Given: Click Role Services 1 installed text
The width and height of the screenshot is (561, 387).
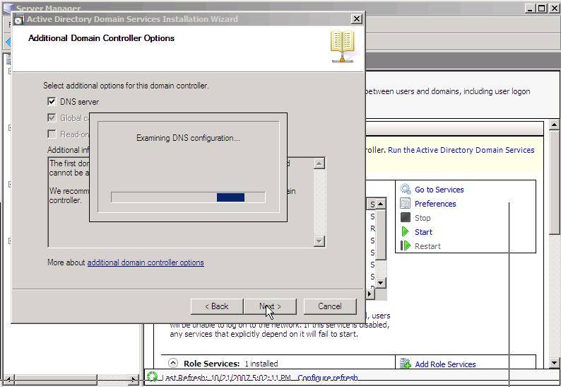Looking at the screenshot, I should tap(231, 364).
